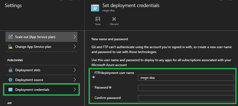Viewport: 238px width, 106px height.
Task: Select Scale out (App Service plan) item
Action: [x=42, y=37]
